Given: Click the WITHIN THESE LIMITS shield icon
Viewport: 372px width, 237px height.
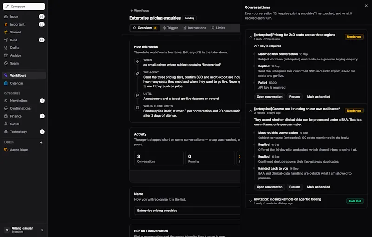Looking at the screenshot, I should [137, 108].
